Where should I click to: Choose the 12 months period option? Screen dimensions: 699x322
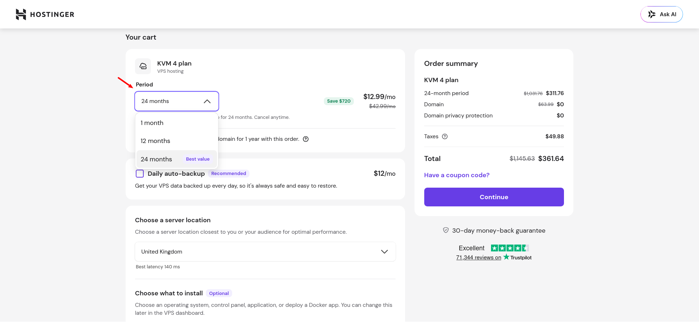177,141
